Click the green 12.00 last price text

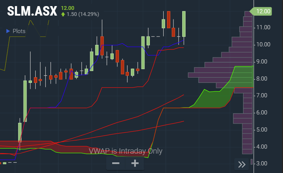67,8
